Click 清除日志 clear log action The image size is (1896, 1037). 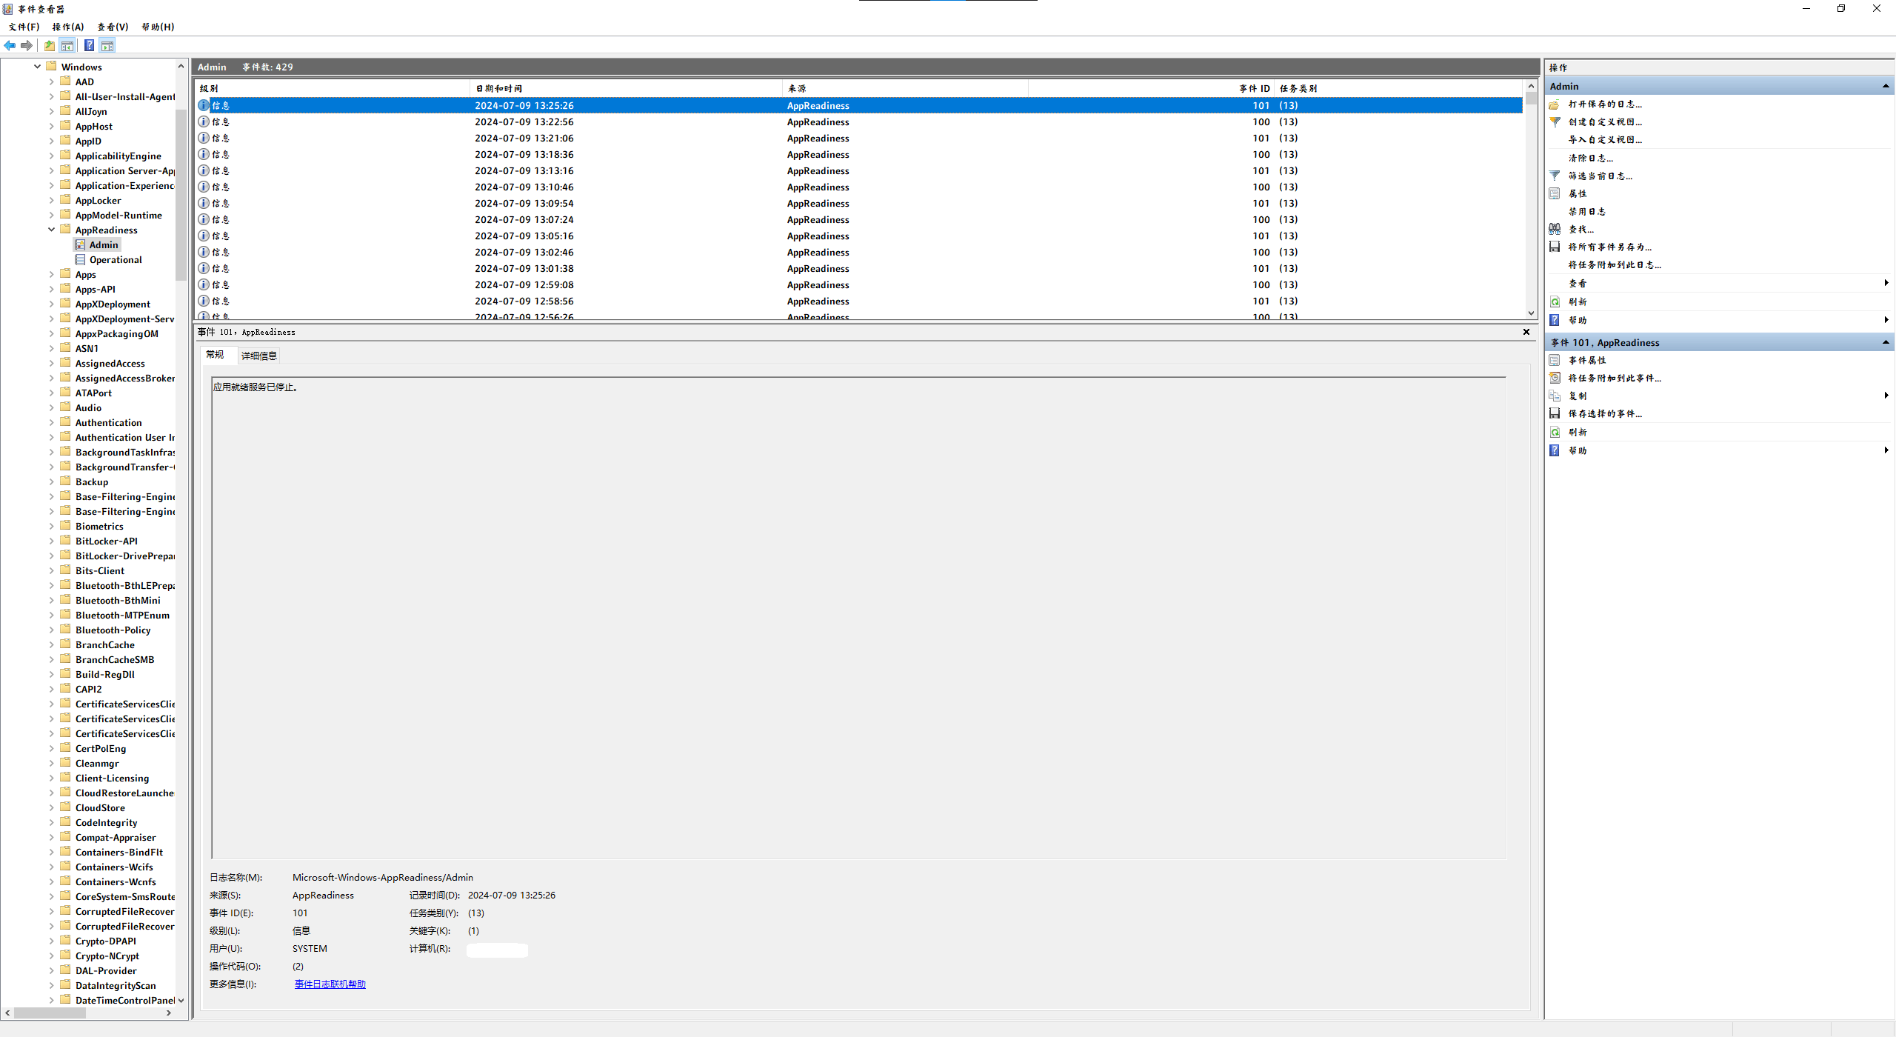[1590, 159]
